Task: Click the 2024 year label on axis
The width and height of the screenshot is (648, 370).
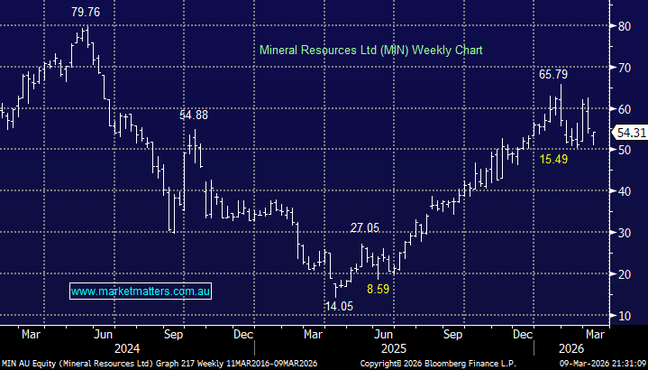Action: click(127, 347)
